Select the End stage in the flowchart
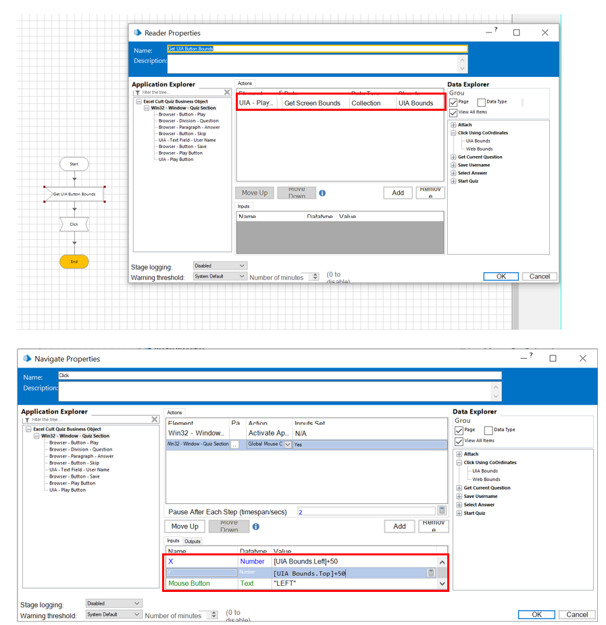The width and height of the screenshot is (606, 625). click(x=74, y=261)
